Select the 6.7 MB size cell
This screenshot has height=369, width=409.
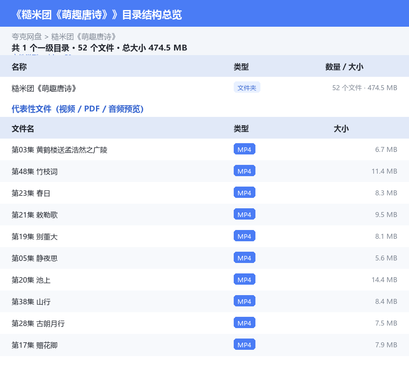coord(386,149)
